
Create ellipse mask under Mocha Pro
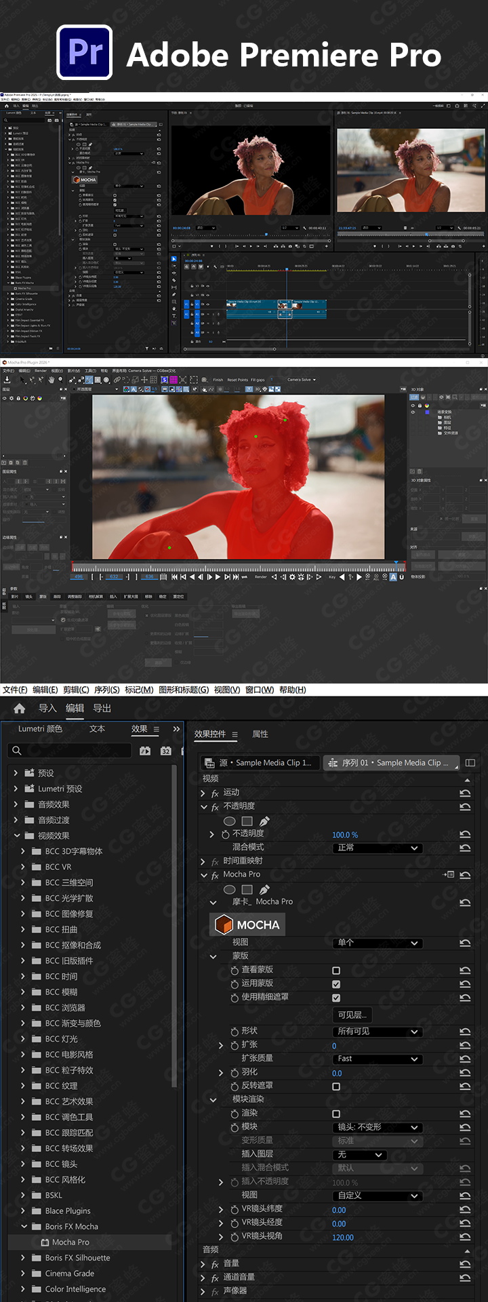click(229, 889)
